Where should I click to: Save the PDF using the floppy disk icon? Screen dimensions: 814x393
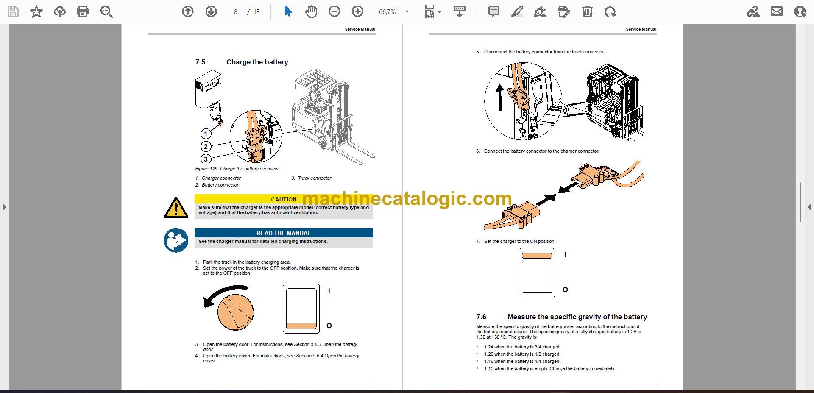13,12
